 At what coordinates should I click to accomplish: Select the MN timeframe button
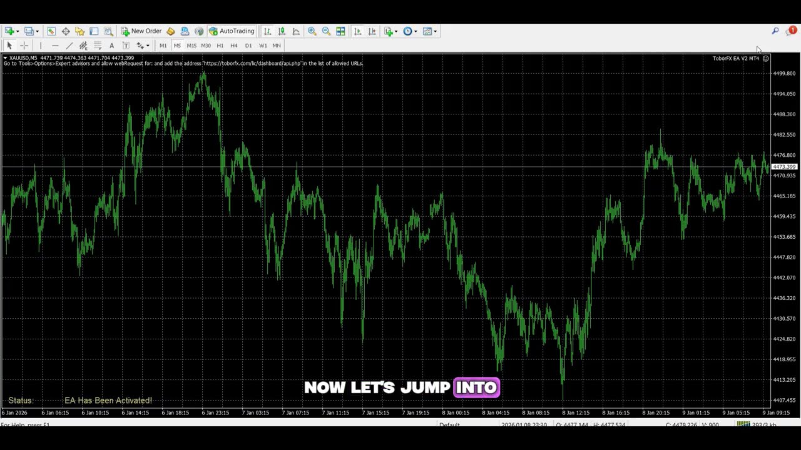click(x=277, y=45)
